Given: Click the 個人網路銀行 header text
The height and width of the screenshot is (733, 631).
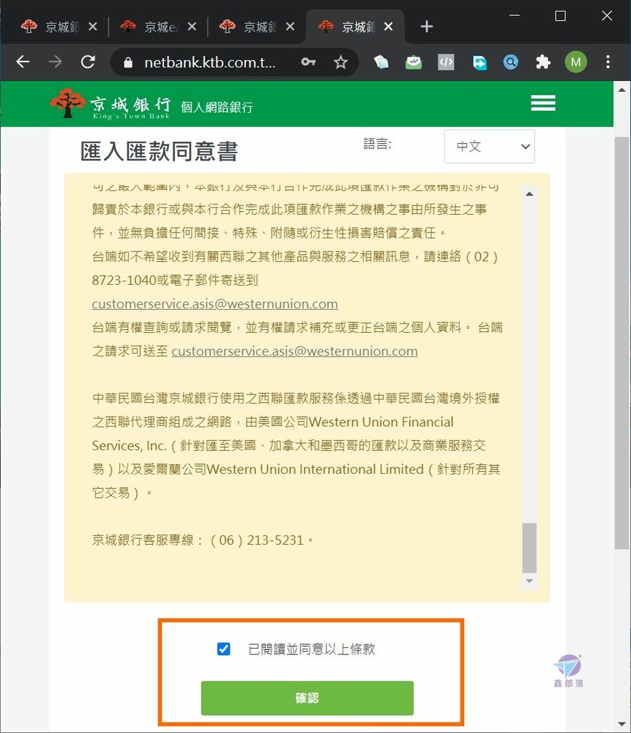Looking at the screenshot, I should 217,107.
